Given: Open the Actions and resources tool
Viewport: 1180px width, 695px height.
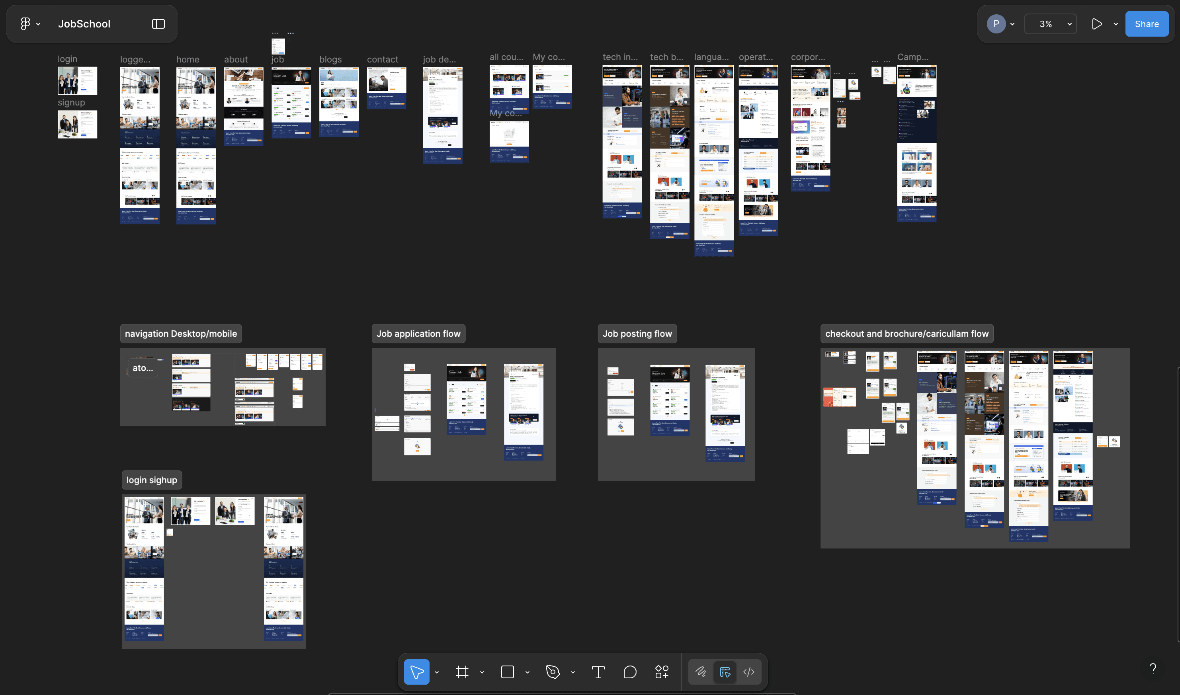Looking at the screenshot, I should pos(662,672).
